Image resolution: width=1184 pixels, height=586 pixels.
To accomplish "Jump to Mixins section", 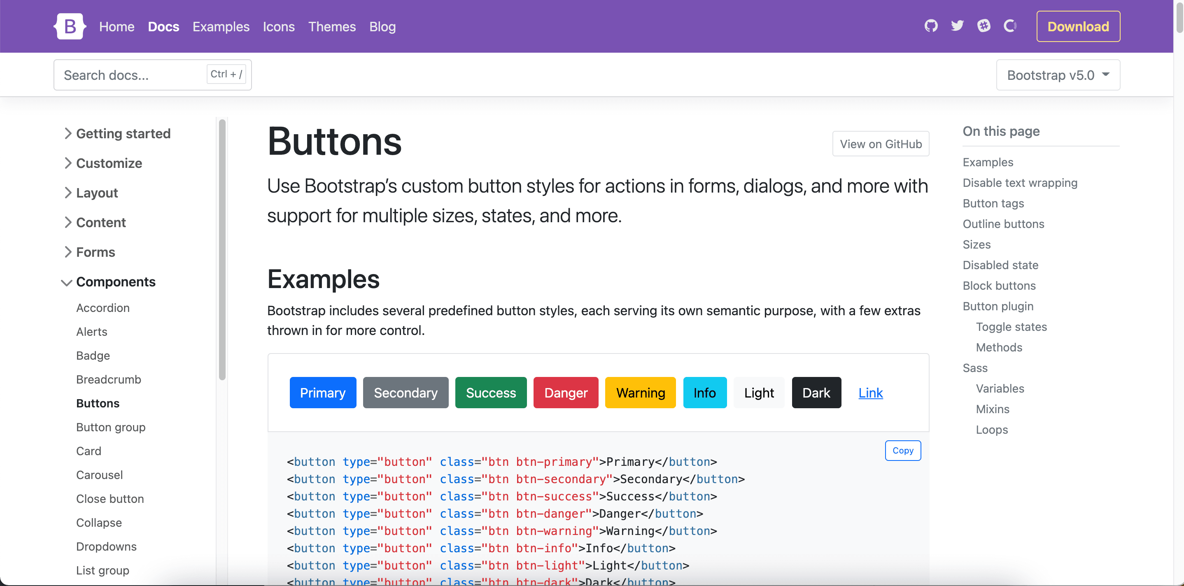I will point(993,409).
